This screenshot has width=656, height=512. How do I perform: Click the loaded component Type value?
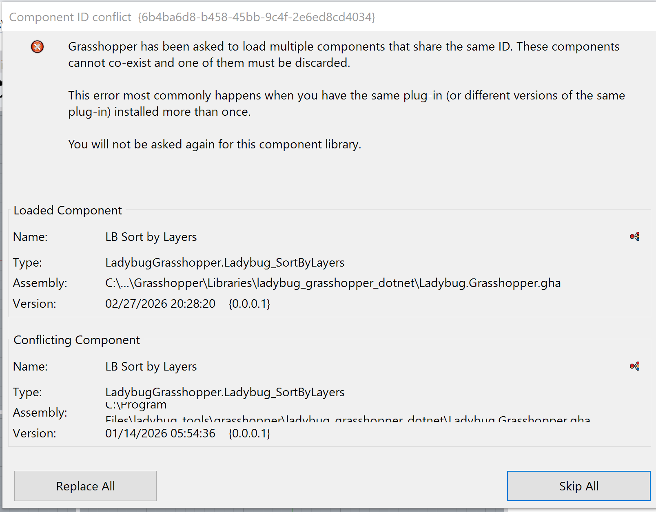[x=225, y=263]
